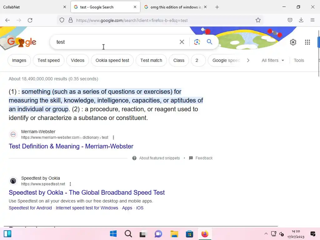Open Microsoft Store from taskbar
Screen dimensions: 320x240
tap(189, 234)
